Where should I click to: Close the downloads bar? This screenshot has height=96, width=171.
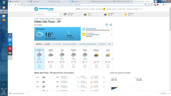click(x=169, y=93)
